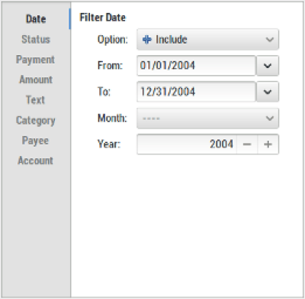This screenshot has height=299, width=305.
Task: Expand the Month dropdown
Action: [x=207, y=119]
